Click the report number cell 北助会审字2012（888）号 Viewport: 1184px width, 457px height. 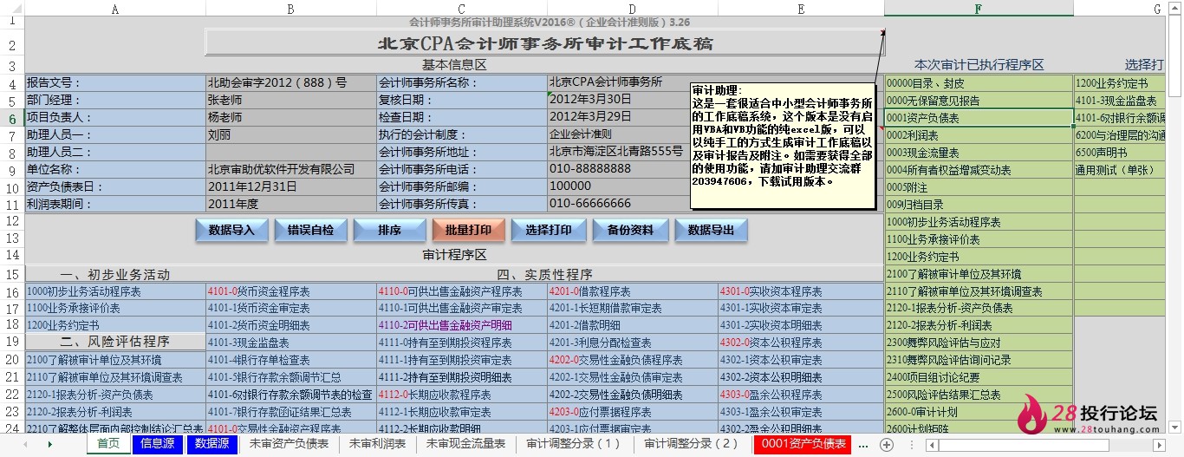coord(290,83)
